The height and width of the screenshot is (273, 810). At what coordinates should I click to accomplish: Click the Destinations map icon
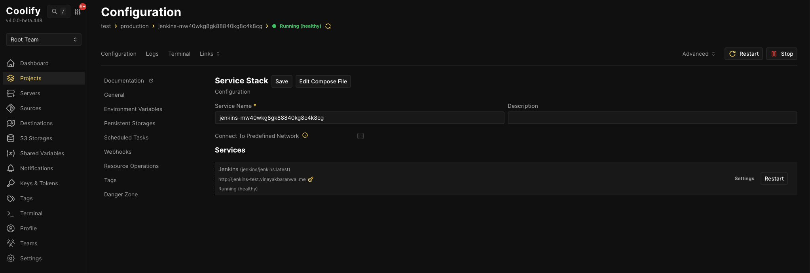click(11, 123)
